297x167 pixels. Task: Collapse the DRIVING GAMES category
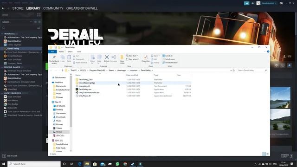(2, 67)
